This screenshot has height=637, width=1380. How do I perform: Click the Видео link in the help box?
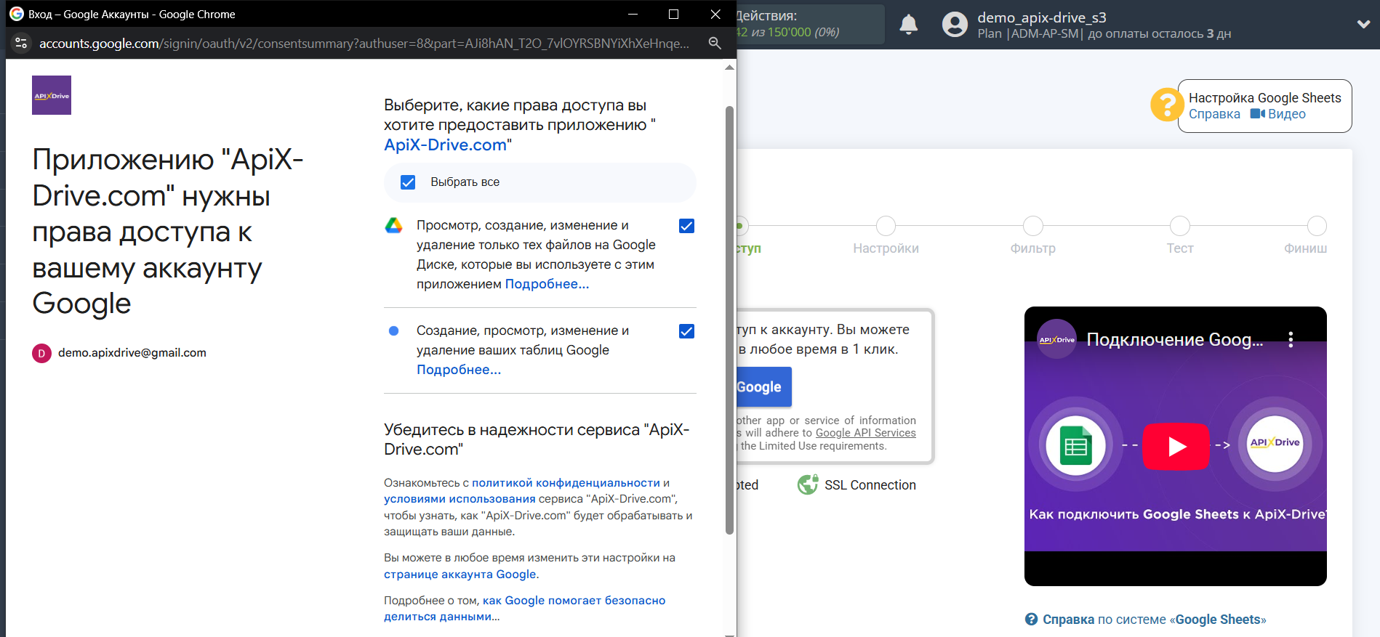1286,114
